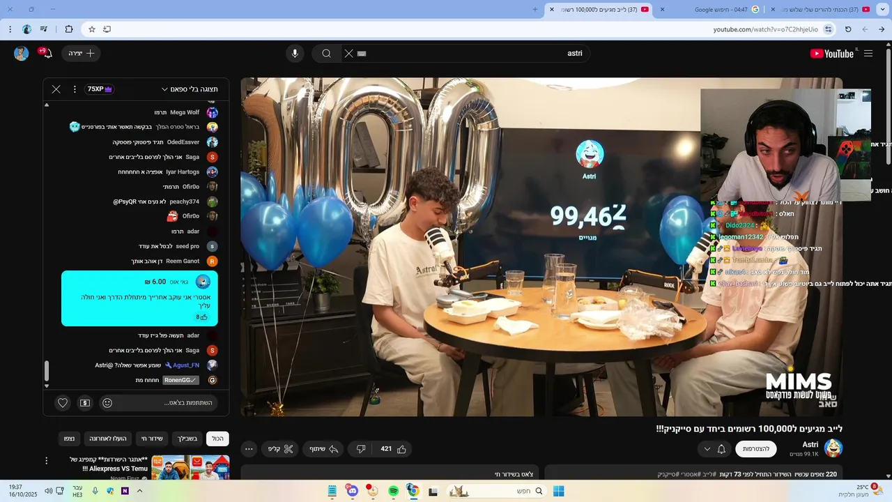Open the 75XP chat points badge
Image resolution: width=892 pixels, height=502 pixels.
(100, 89)
